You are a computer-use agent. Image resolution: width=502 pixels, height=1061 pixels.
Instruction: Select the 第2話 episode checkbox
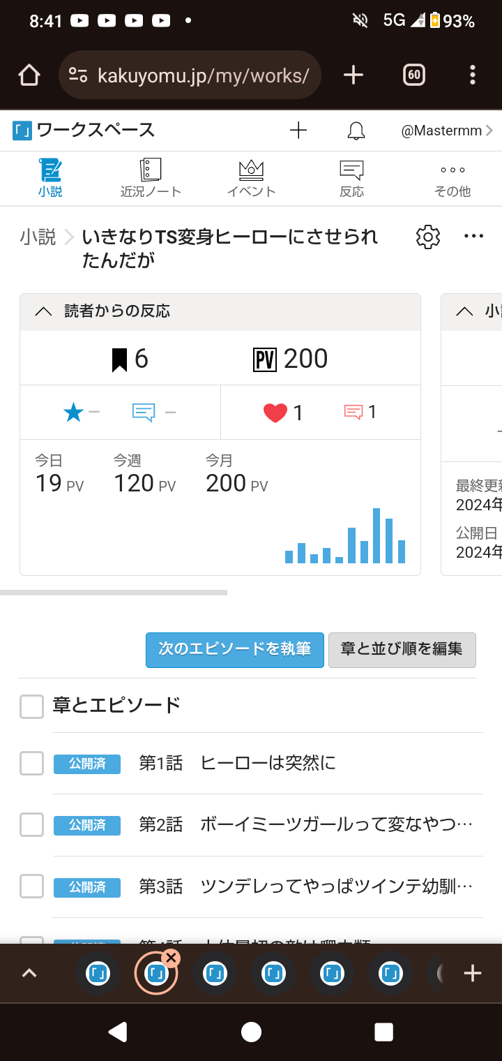pos(32,825)
